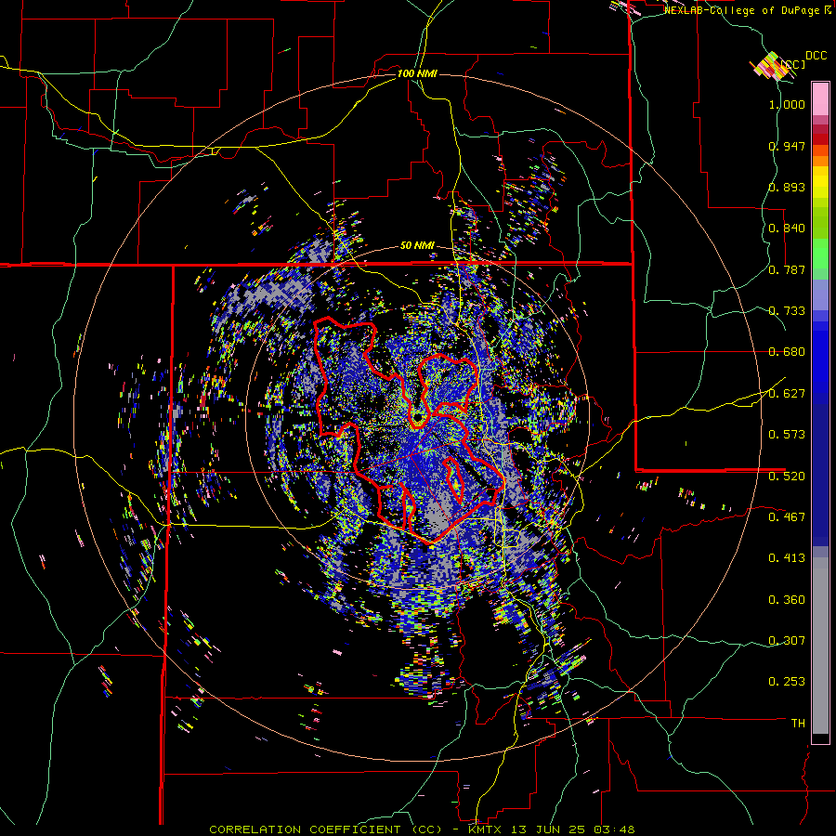
Task: Click the 0.733 scale value
Action: pos(787,311)
